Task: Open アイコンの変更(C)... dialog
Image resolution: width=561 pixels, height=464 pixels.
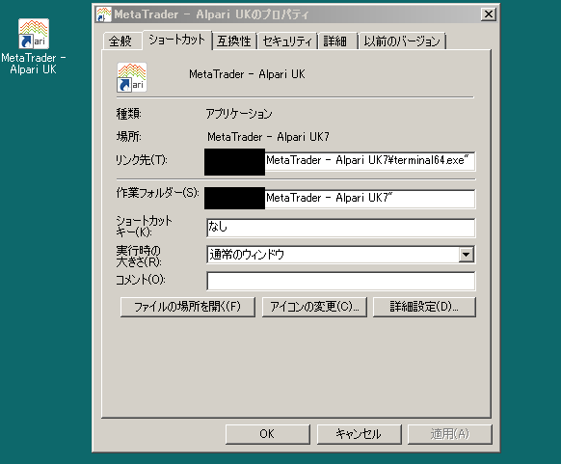Action: point(314,307)
